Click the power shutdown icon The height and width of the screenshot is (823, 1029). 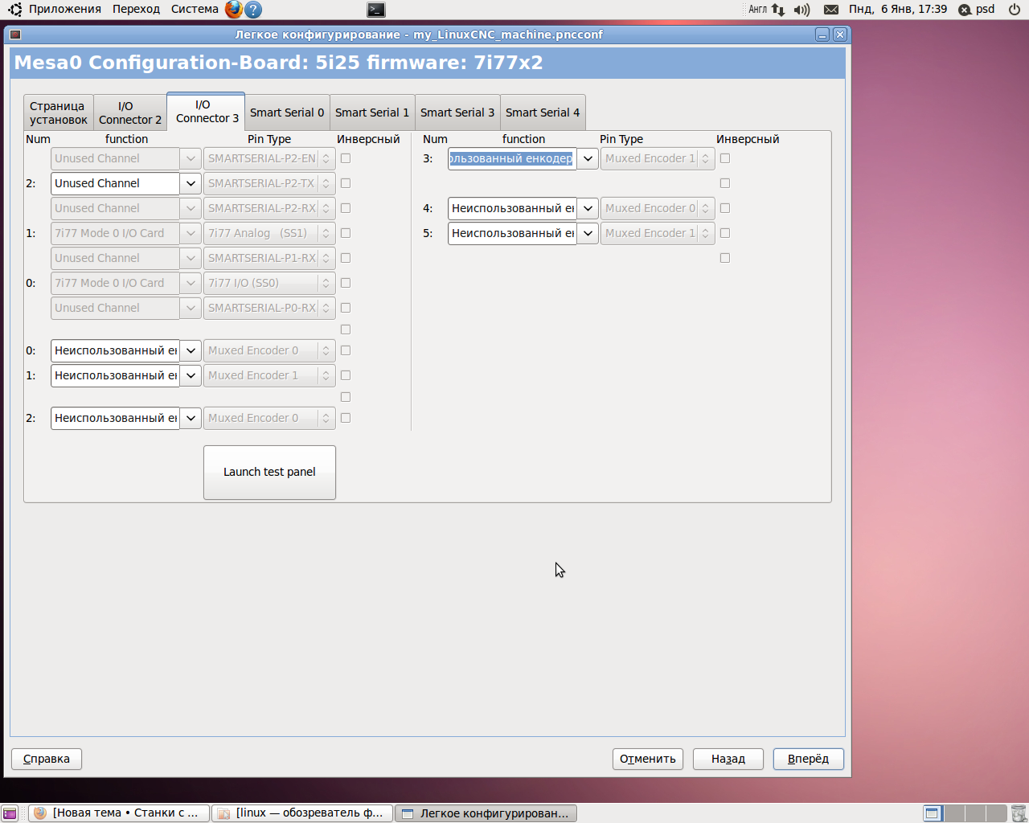[1015, 10]
